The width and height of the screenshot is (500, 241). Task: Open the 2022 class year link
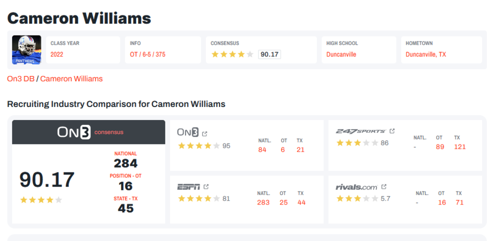click(x=57, y=54)
